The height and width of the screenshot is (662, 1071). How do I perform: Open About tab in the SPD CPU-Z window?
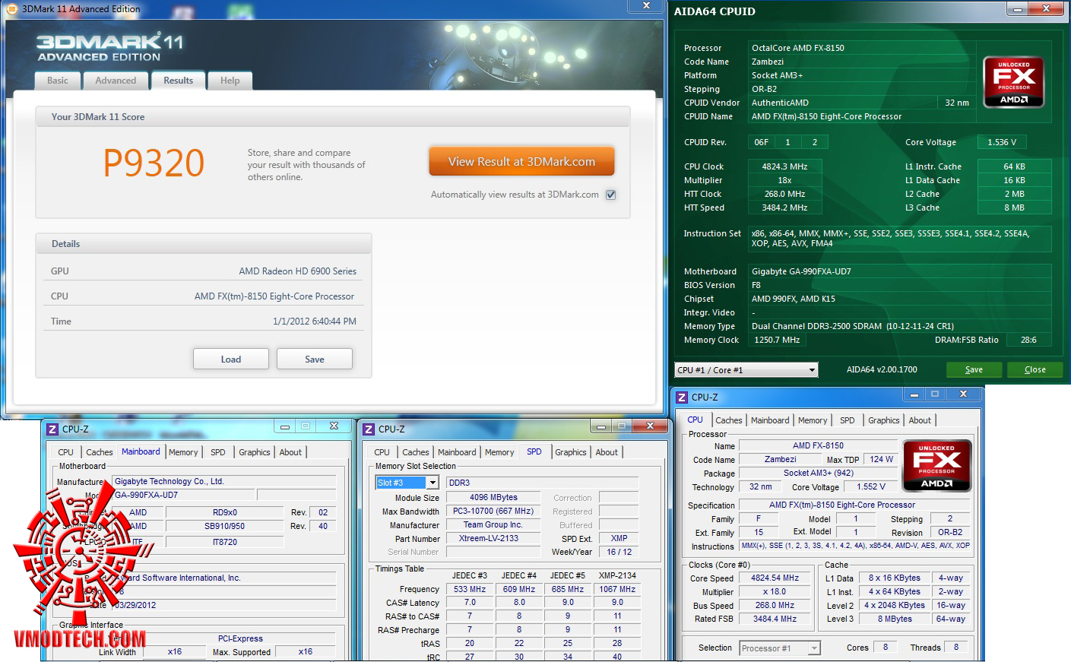point(607,452)
